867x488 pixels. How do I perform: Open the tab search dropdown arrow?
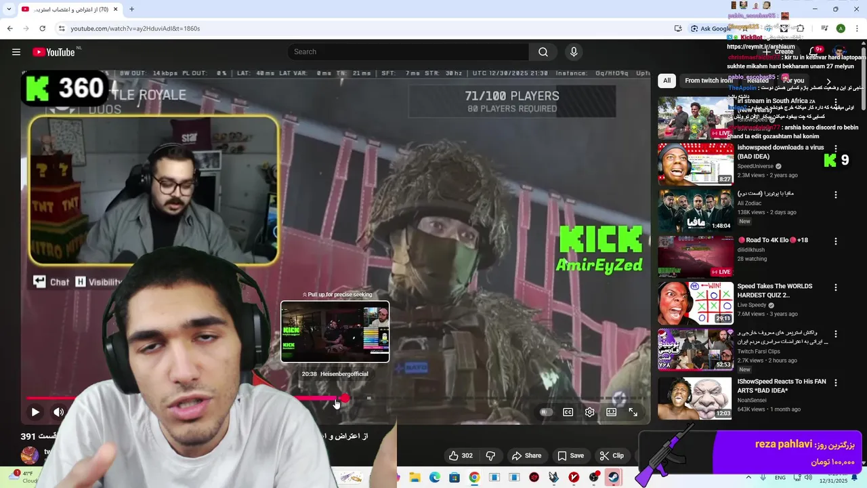tap(9, 9)
